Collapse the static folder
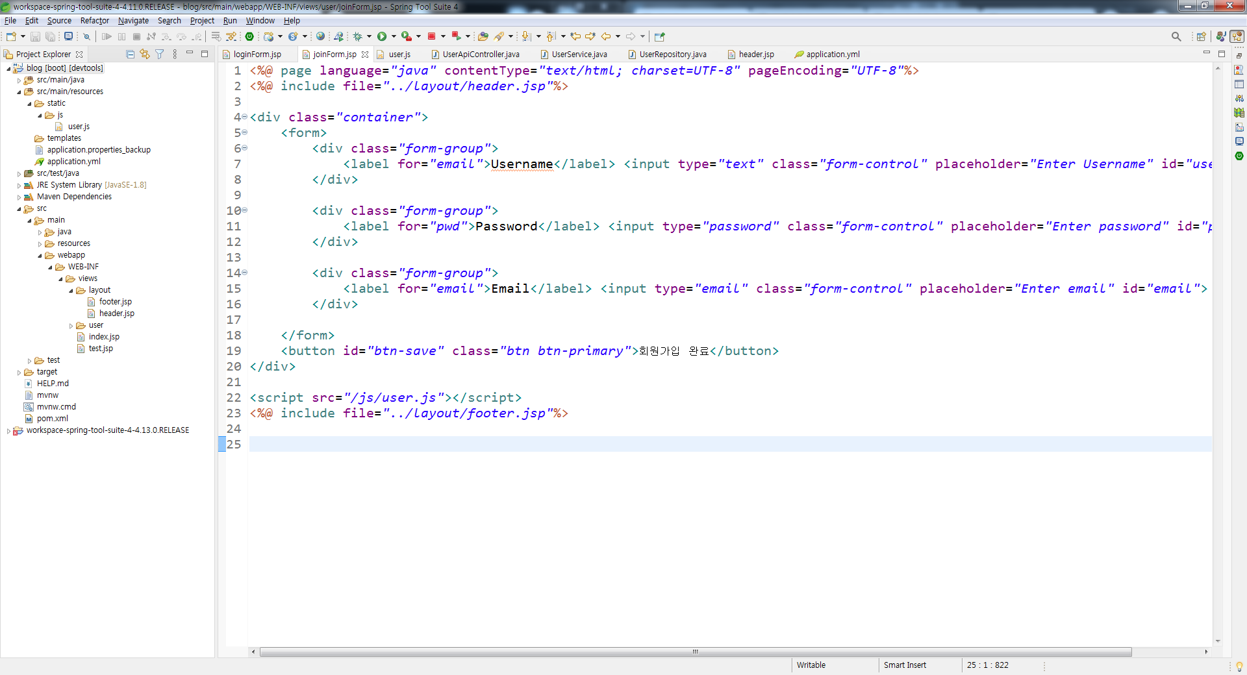1247x675 pixels. [x=29, y=103]
